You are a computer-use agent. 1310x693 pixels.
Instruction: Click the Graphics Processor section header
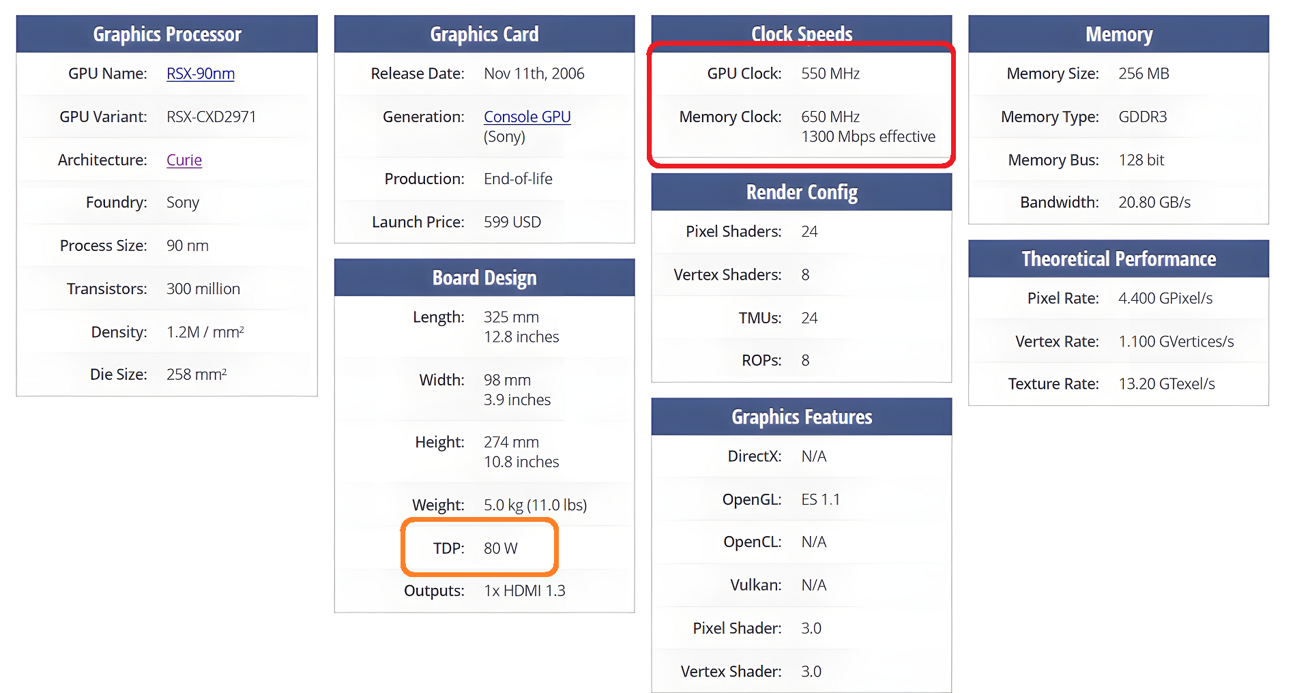click(167, 34)
